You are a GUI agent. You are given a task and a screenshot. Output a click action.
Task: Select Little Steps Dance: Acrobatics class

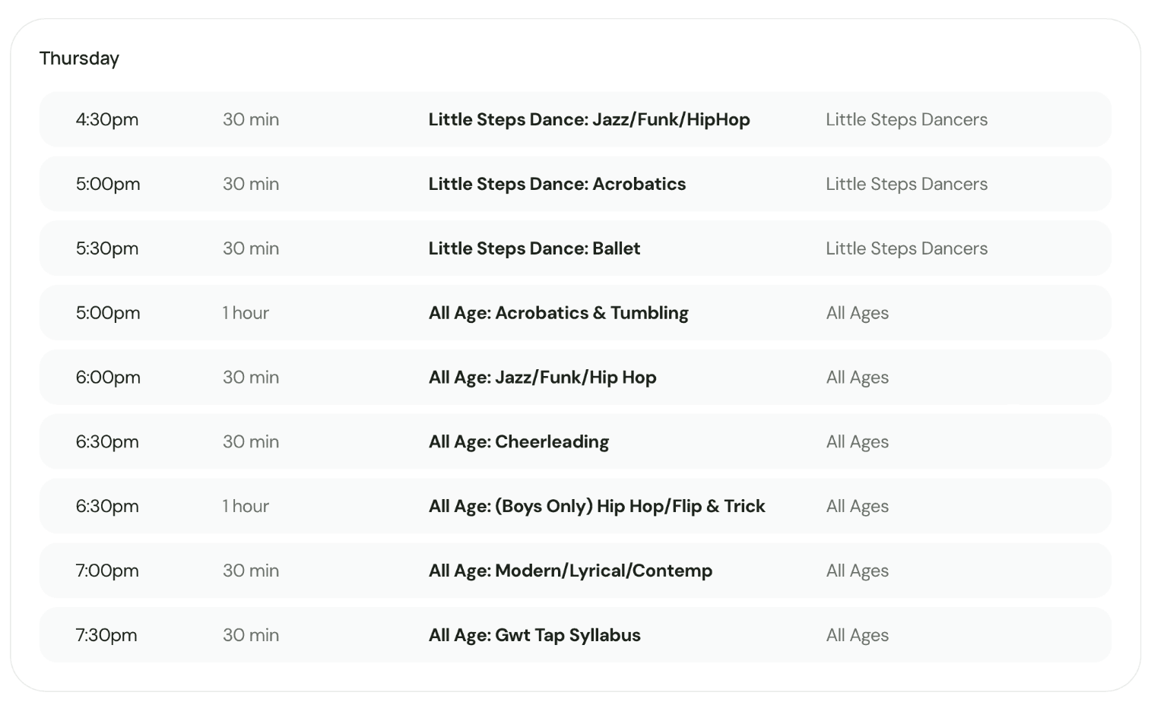point(556,184)
